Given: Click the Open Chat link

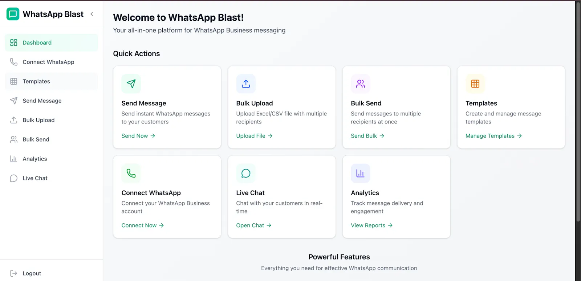Looking at the screenshot, I should coord(254,225).
